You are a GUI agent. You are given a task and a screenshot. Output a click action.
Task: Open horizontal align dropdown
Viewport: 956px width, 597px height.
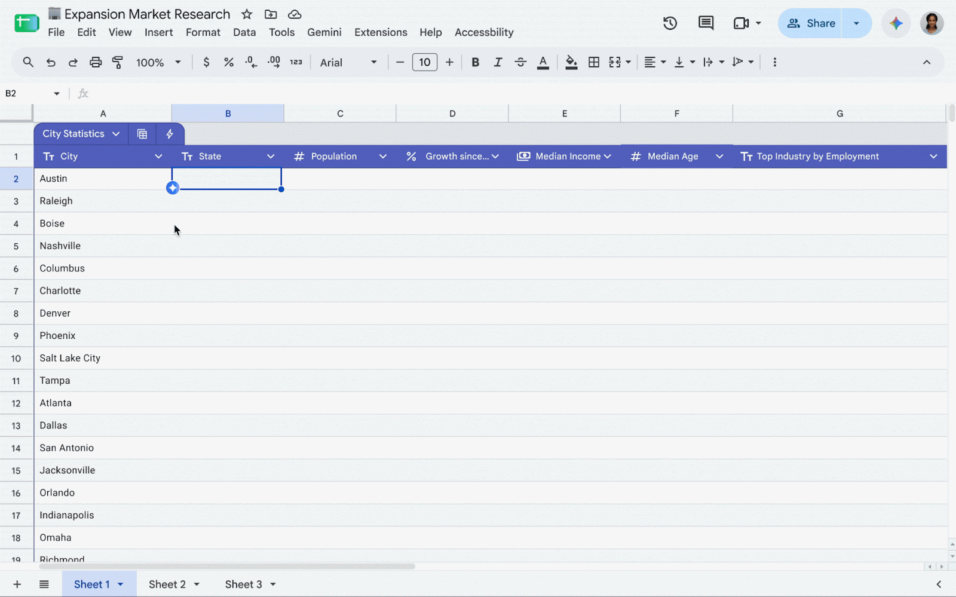tap(655, 62)
